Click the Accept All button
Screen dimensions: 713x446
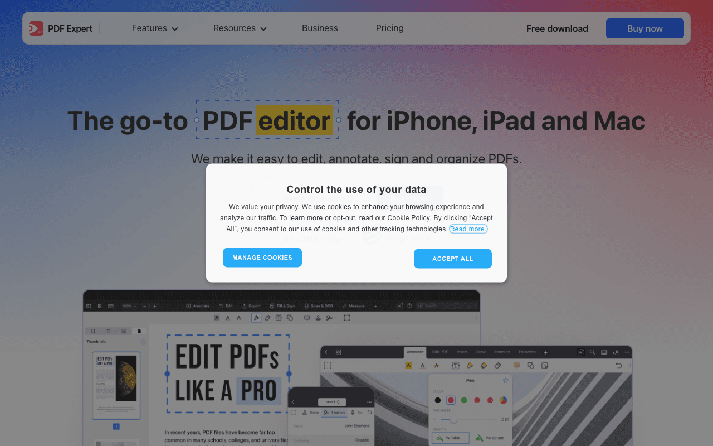click(x=453, y=259)
